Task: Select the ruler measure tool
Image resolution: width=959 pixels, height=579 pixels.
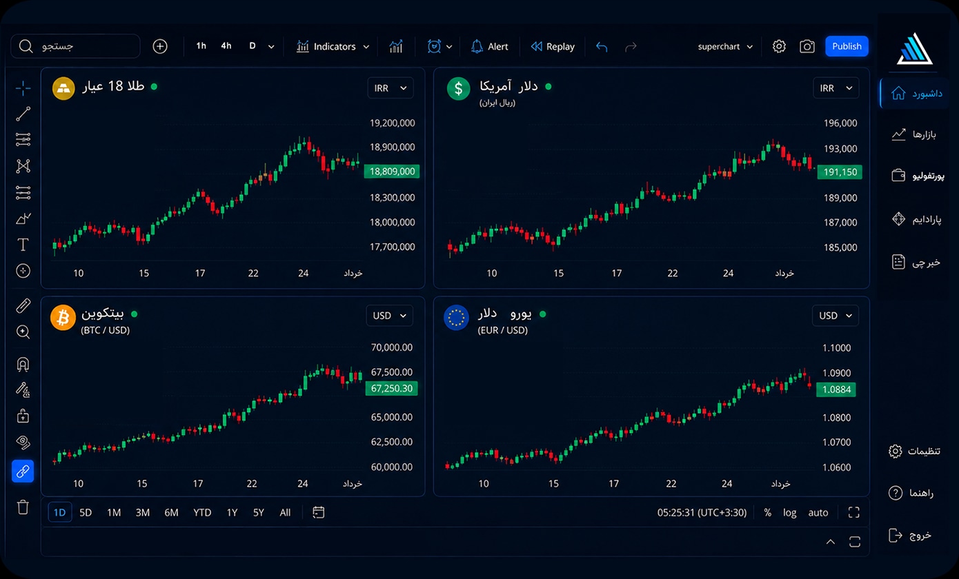Action: [x=23, y=305]
